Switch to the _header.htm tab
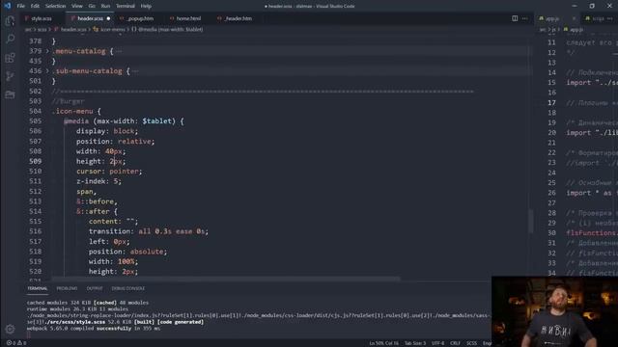This screenshot has width=618, height=347. pyautogui.click(x=238, y=18)
